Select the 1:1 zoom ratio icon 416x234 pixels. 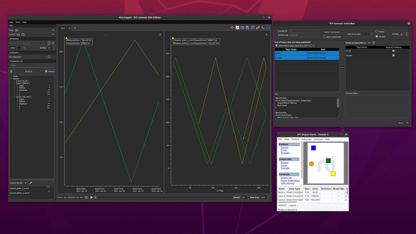(x=268, y=28)
